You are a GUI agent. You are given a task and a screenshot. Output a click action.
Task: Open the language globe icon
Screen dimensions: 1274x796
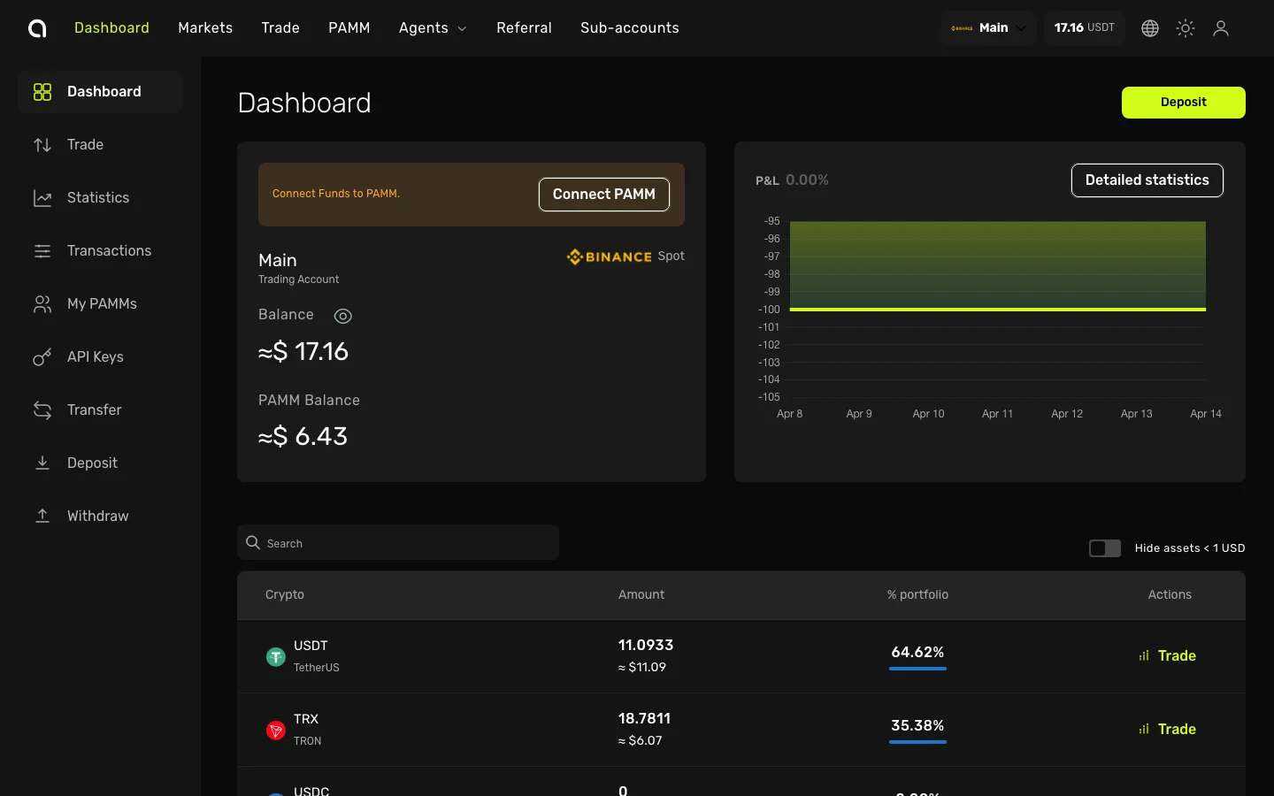click(x=1149, y=27)
